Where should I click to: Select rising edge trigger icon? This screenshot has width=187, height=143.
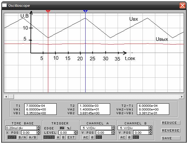point(62,128)
